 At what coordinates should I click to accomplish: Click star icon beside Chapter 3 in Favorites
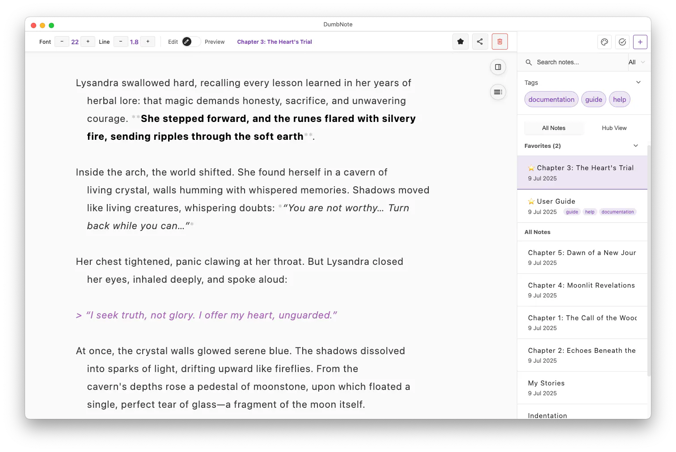click(531, 168)
